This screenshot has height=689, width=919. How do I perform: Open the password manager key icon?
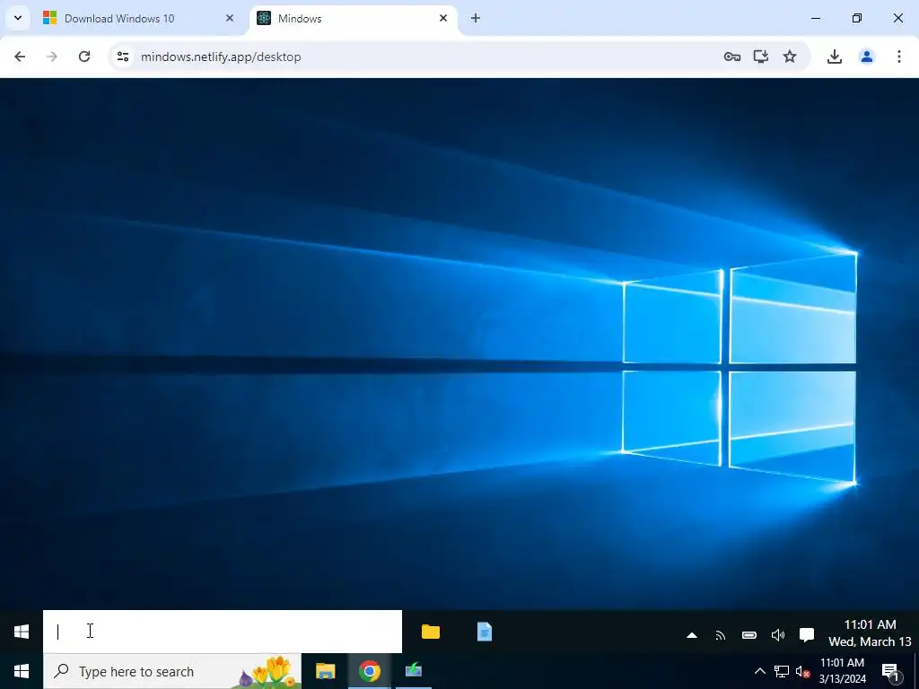732,57
